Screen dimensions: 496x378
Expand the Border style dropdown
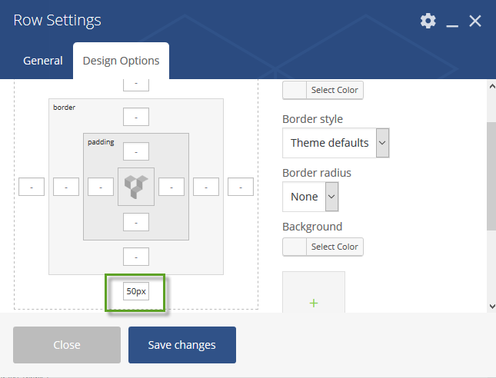(335, 143)
